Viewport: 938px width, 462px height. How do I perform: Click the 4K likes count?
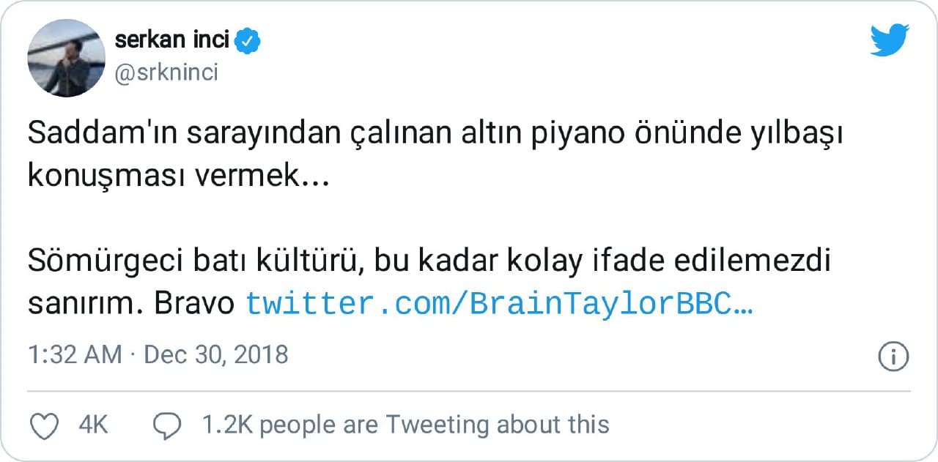[93, 425]
